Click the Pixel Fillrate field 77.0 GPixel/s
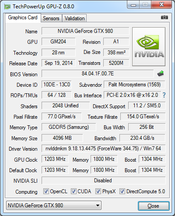 [62, 117]
